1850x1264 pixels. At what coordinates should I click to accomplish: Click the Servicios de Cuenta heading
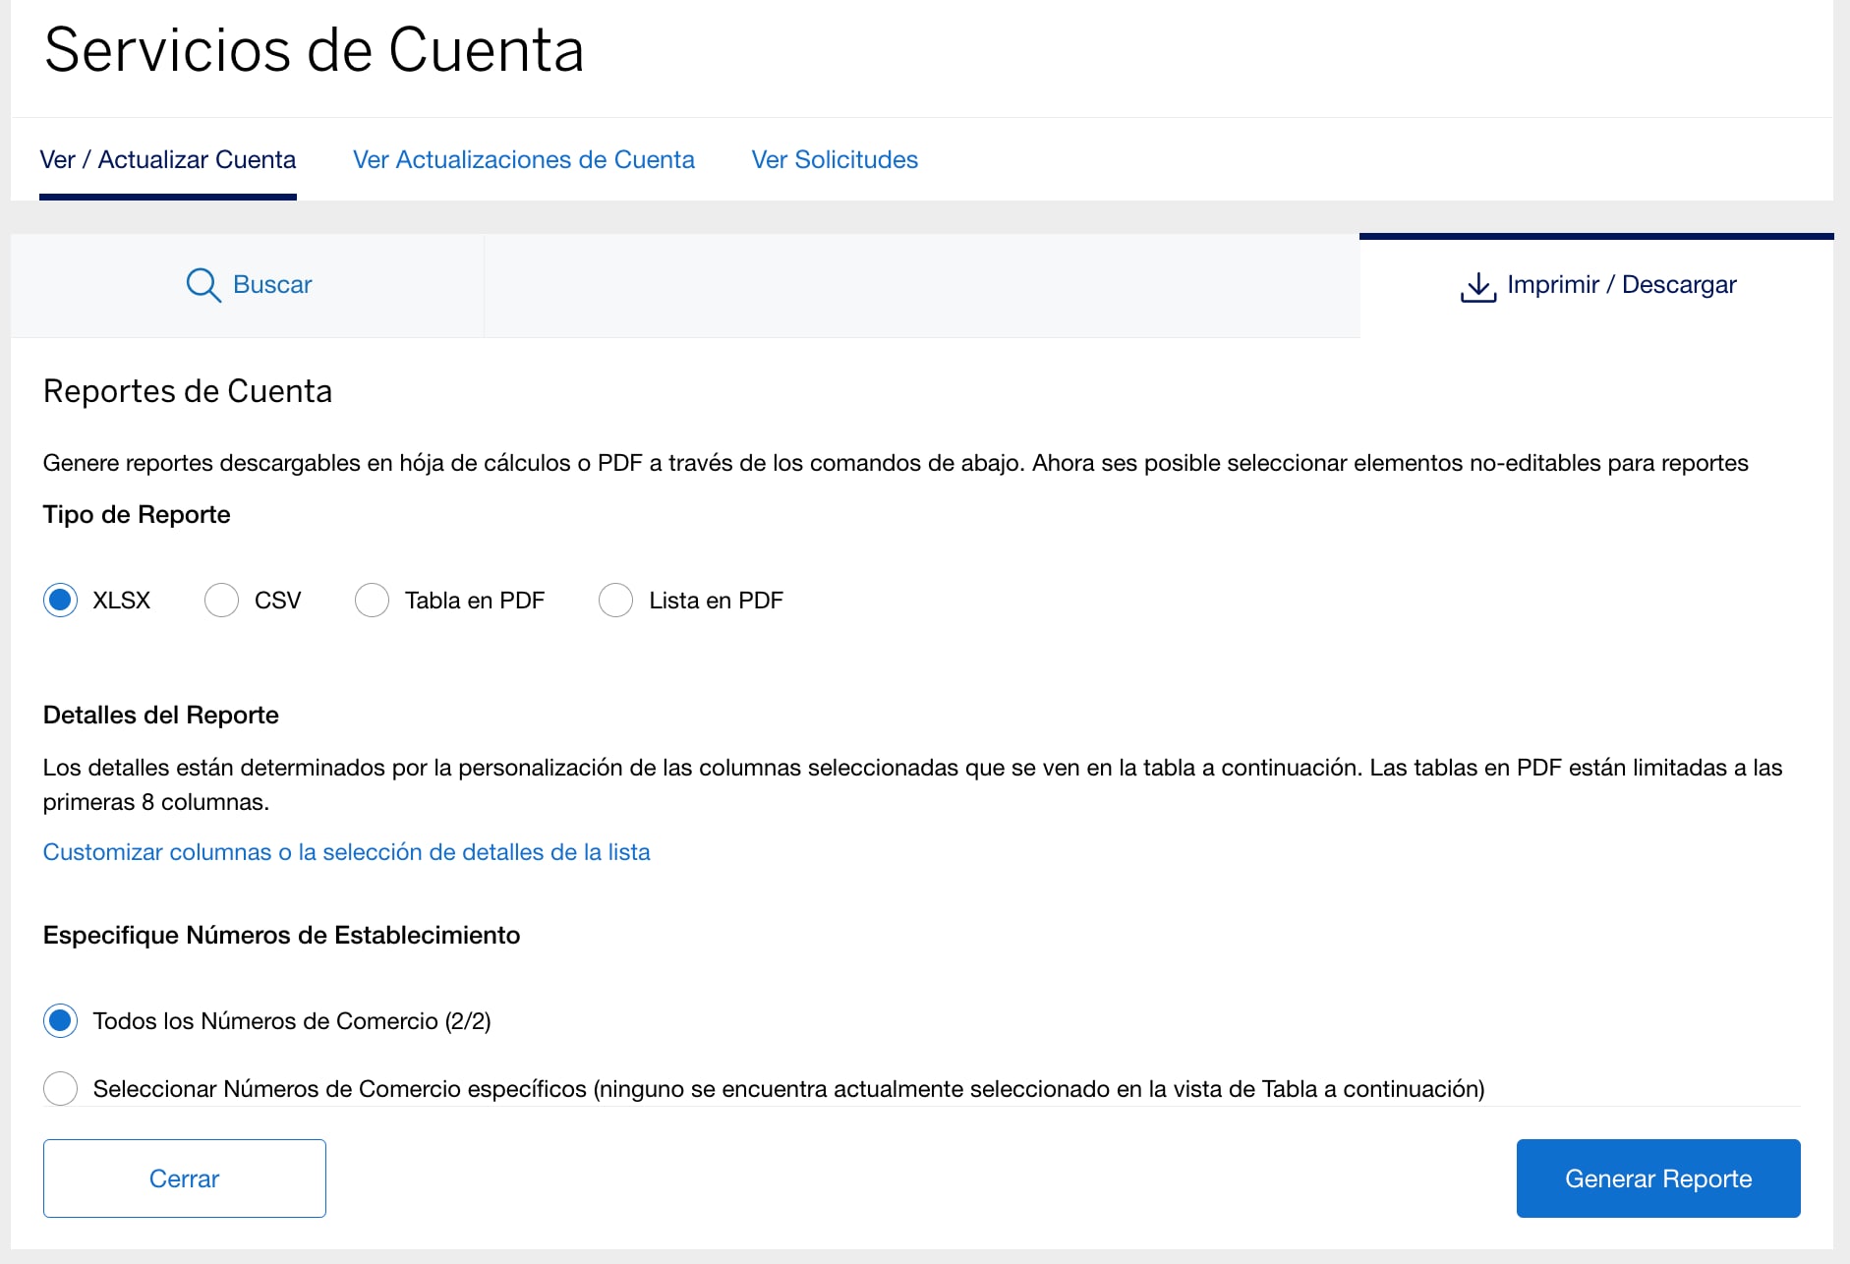click(x=314, y=49)
